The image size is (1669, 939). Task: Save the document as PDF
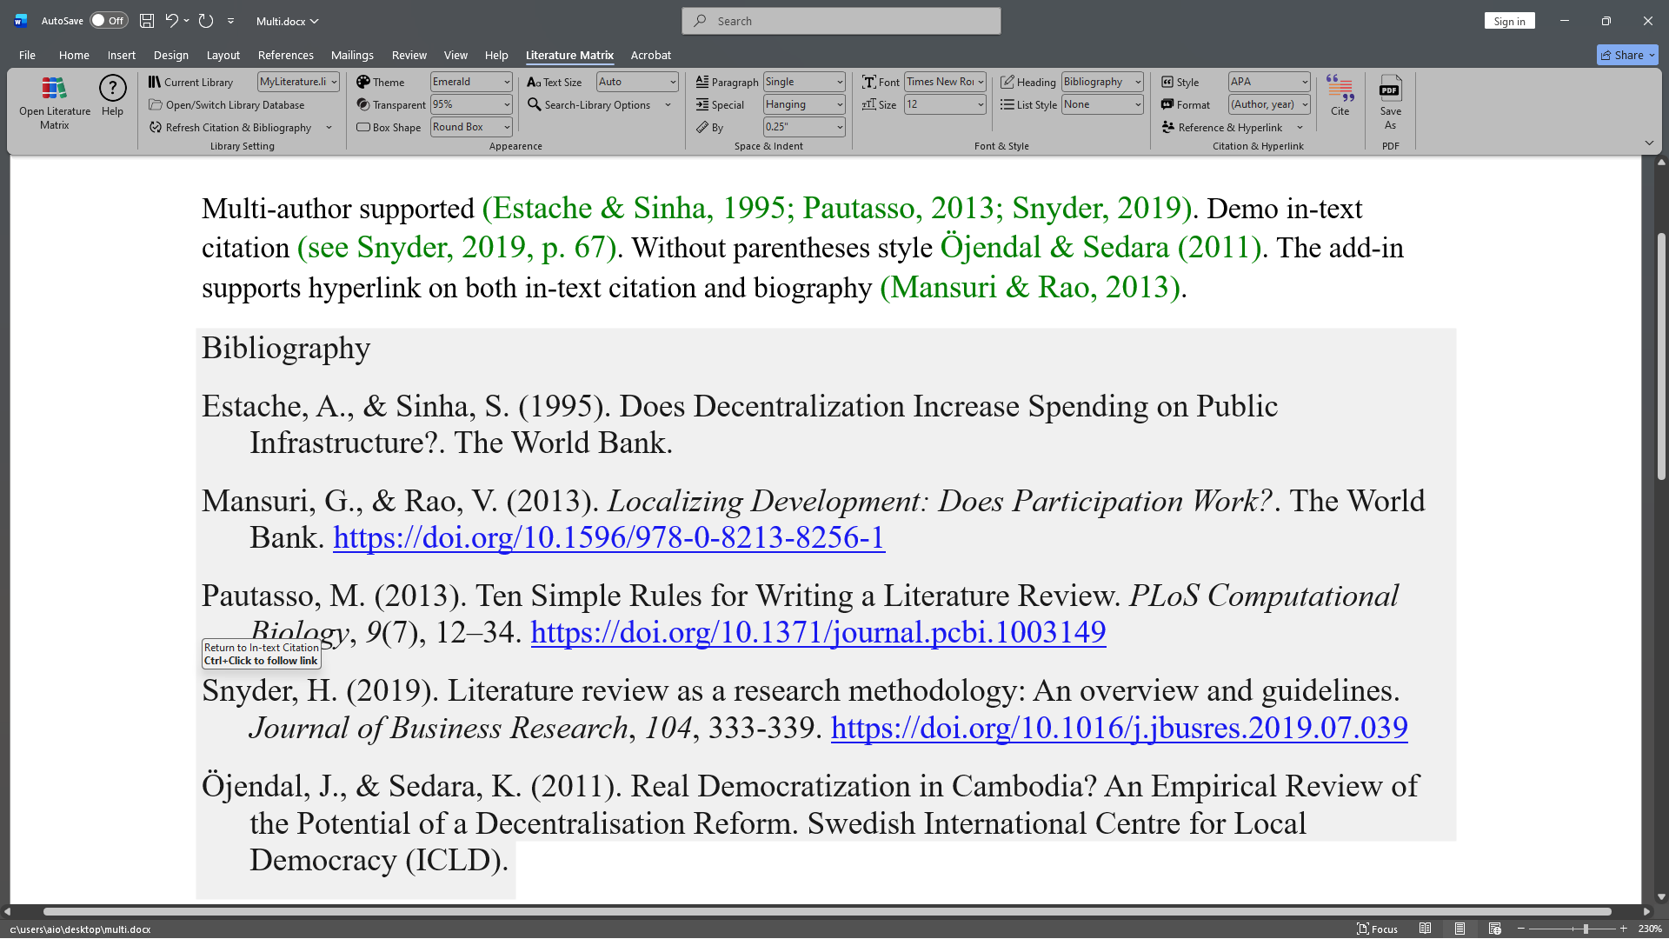tap(1390, 88)
